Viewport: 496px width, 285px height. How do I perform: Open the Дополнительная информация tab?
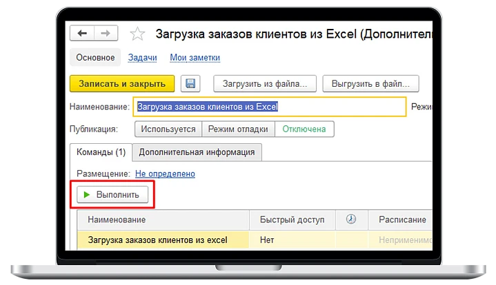pyautogui.click(x=197, y=152)
